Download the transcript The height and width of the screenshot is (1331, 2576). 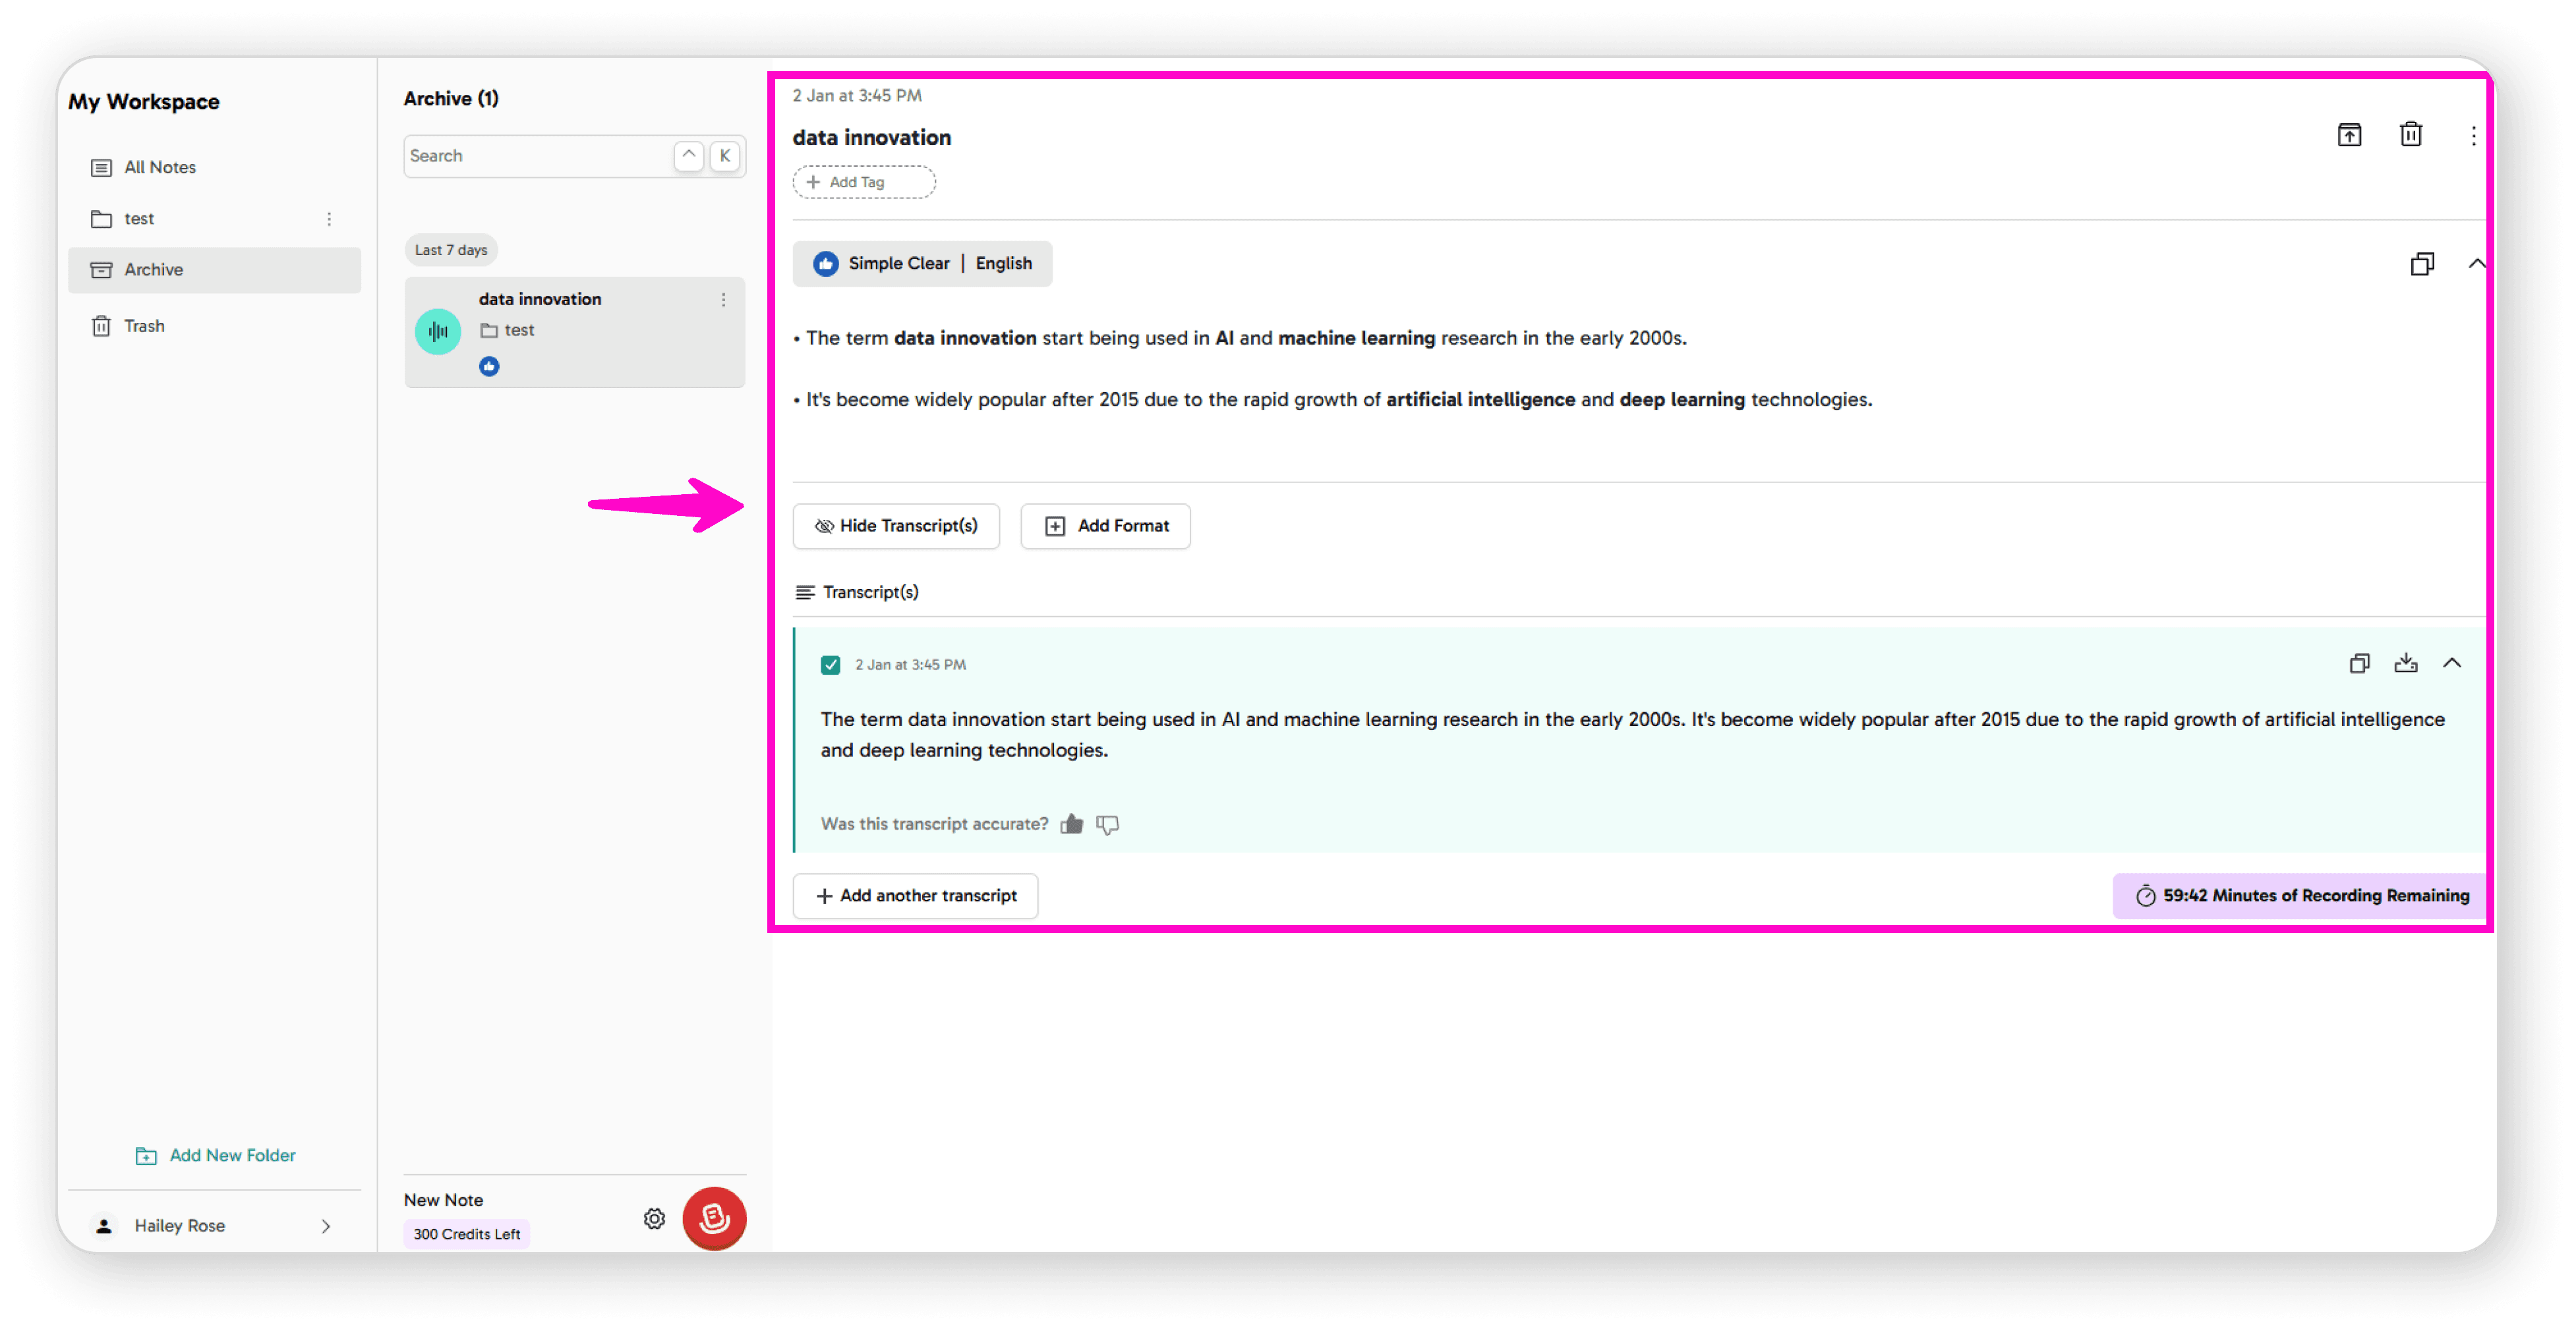pos(2405,664)
